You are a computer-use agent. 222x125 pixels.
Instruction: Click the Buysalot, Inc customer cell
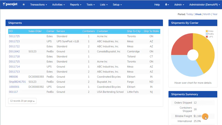(x=104, y=82)
